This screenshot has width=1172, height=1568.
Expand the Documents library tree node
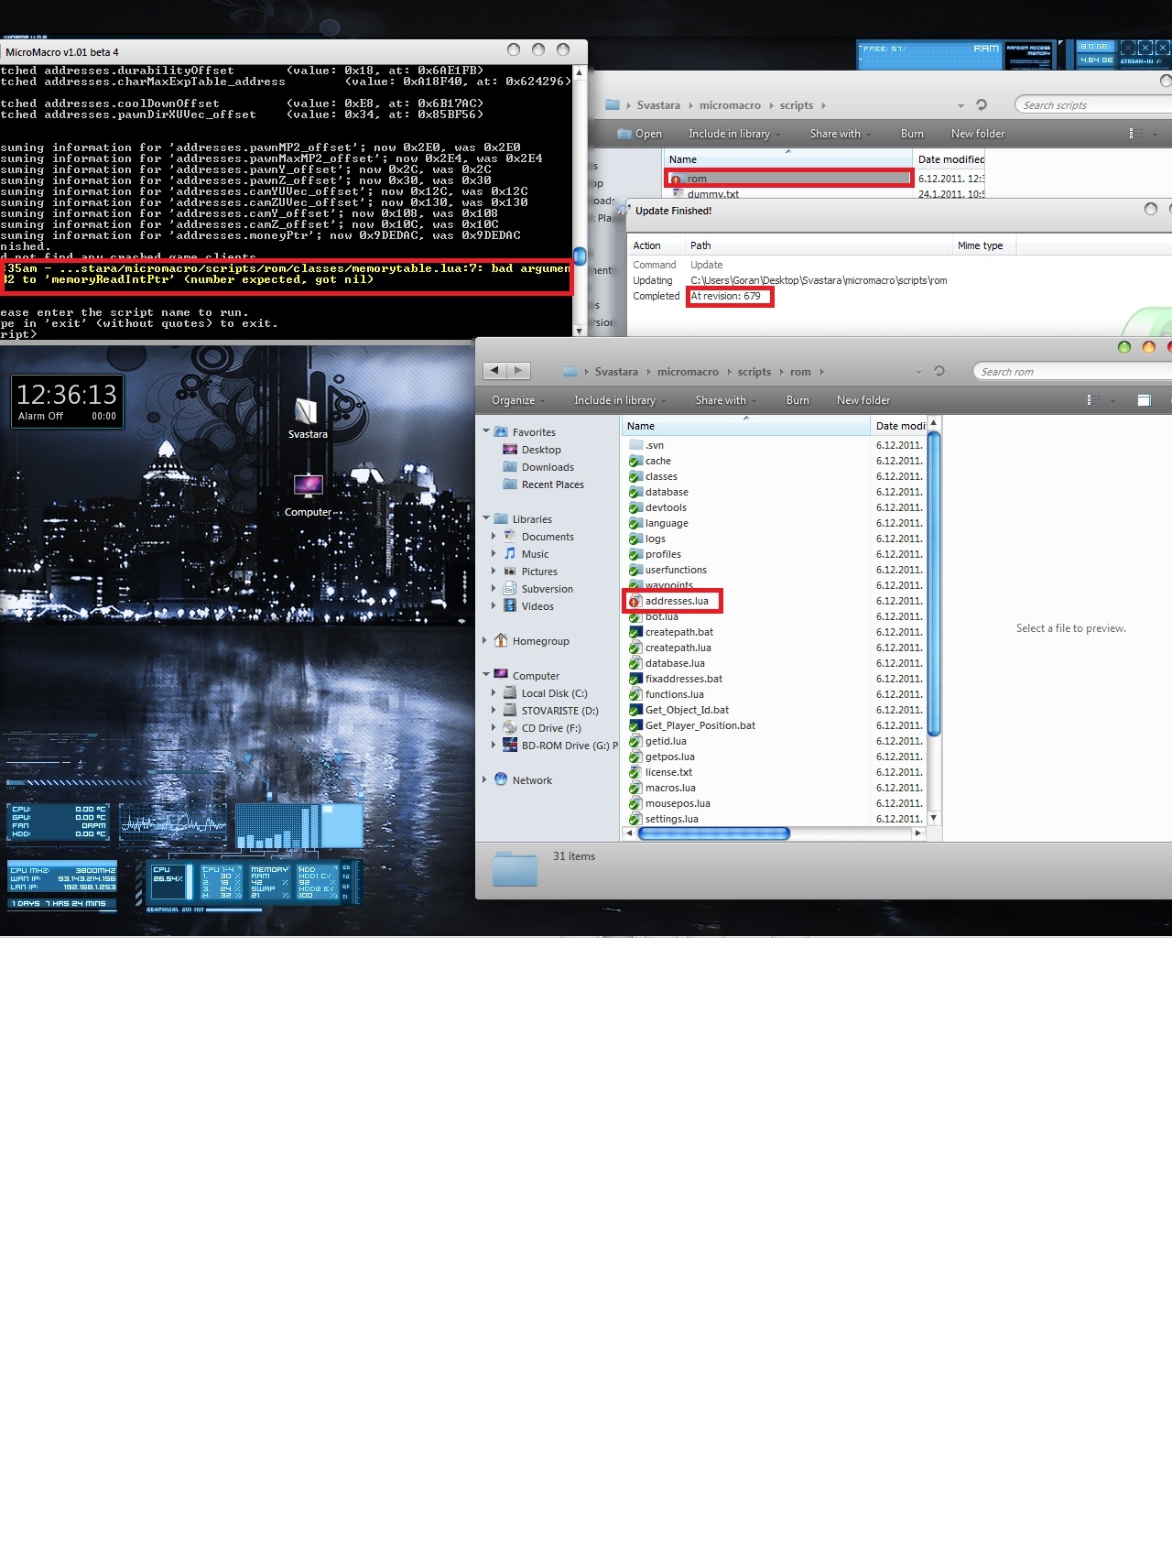click(x=494, y=537)
